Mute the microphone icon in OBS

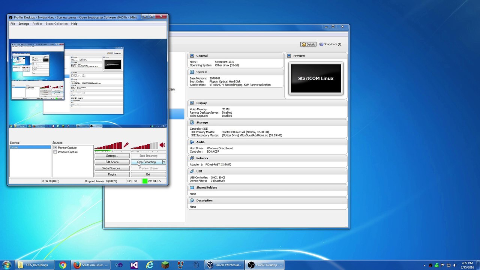(x=126, y=145)
